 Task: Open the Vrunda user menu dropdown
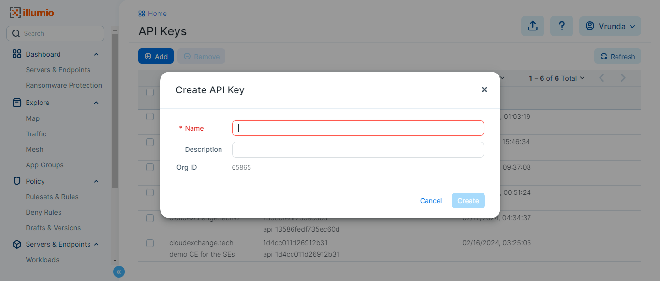coord(610,26)
